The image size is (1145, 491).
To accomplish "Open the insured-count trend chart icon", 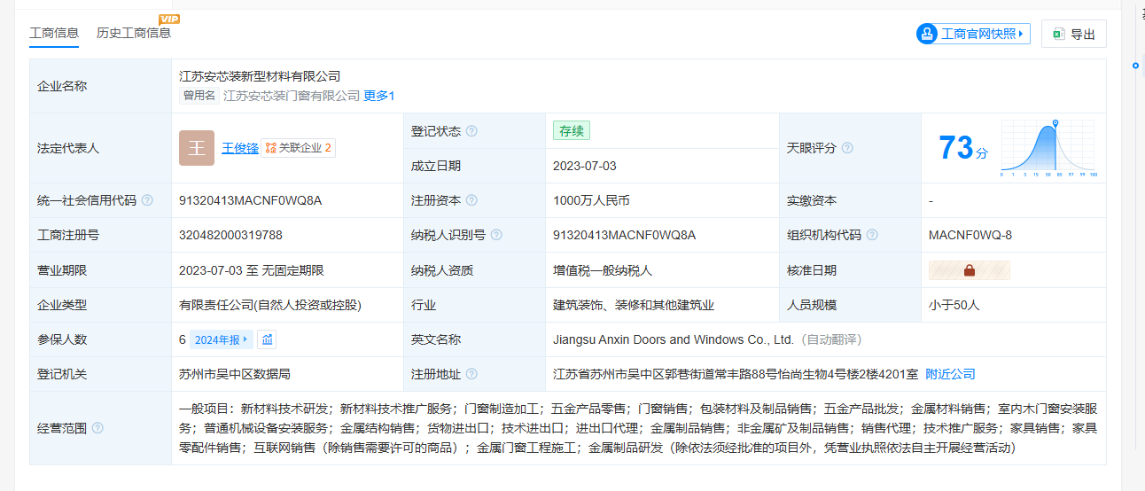I will click(x=267, y=339).
